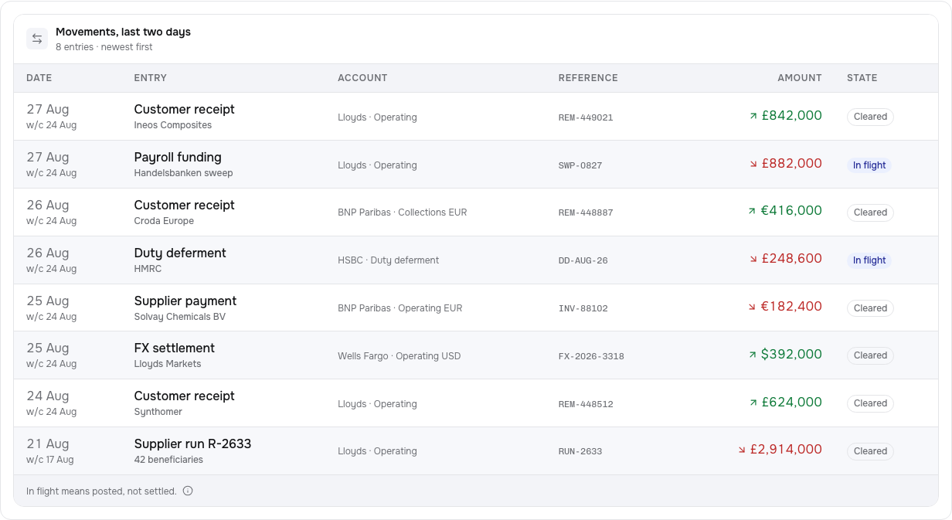This screenshot has width=952, height=520.
Task: Click the HSBC · Duty deferment account cell
Action: click(x=389, y=260)
